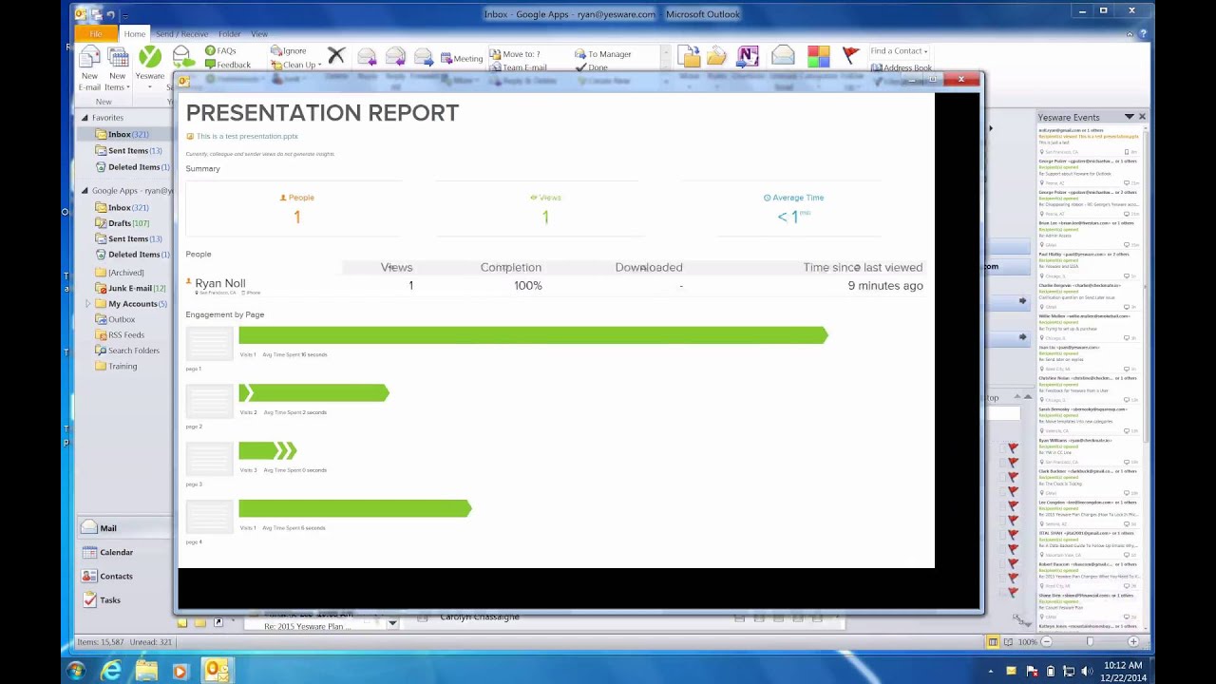This screenshot has height=684, width=1216.
Task: Open the RSS Feeds folder
Action: 119,334
